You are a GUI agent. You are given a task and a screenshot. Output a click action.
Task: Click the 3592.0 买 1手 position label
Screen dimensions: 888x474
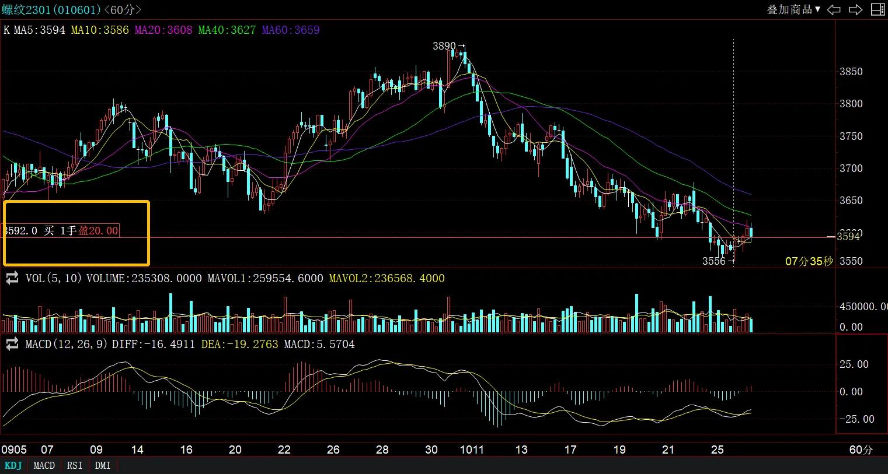coord(61,231)
